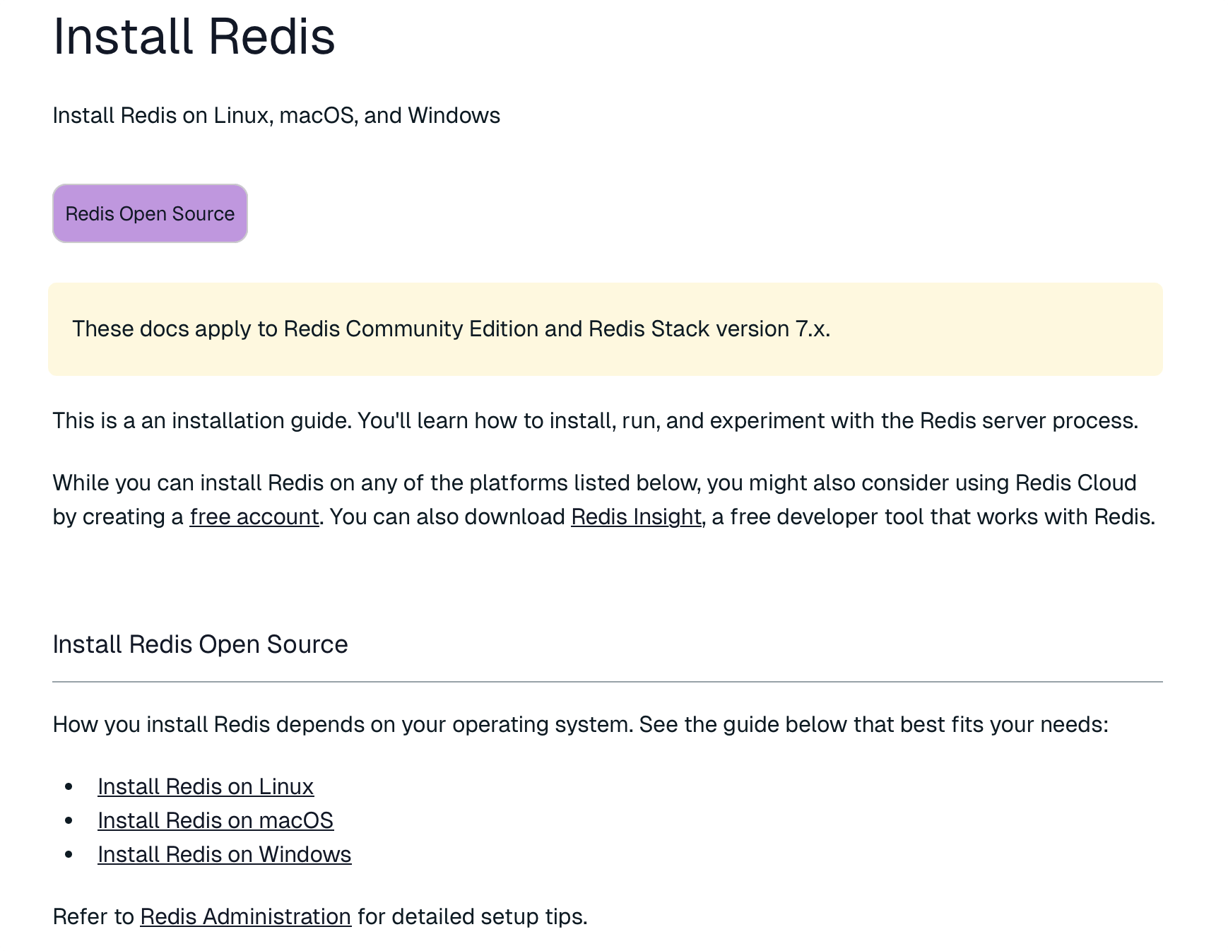The width and height of the screenshot is (1228, 951).
Task: Open Install Redis on Linux guide
Action: coord(206,786)
